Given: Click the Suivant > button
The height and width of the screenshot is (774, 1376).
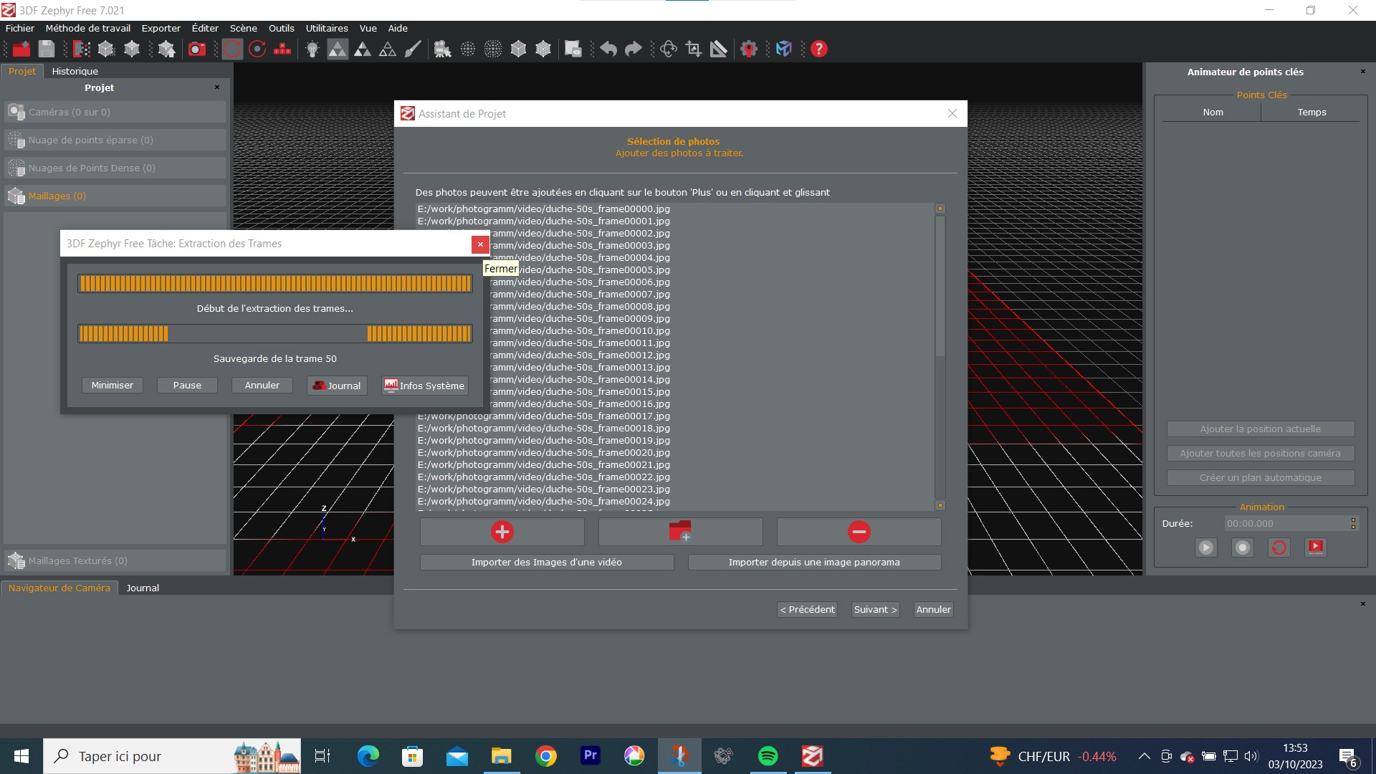Looking at the screenshot, I should [875, 609].
